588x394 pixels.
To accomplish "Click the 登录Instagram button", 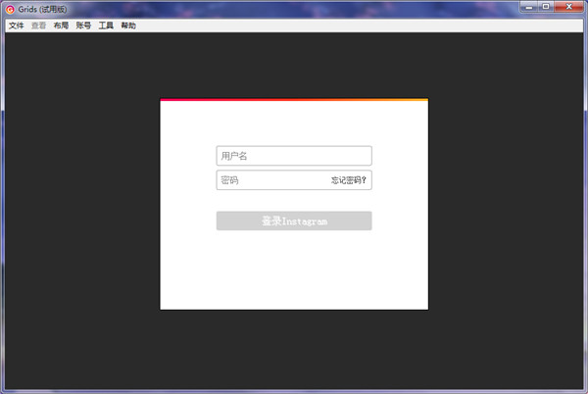I will (294, 221).
